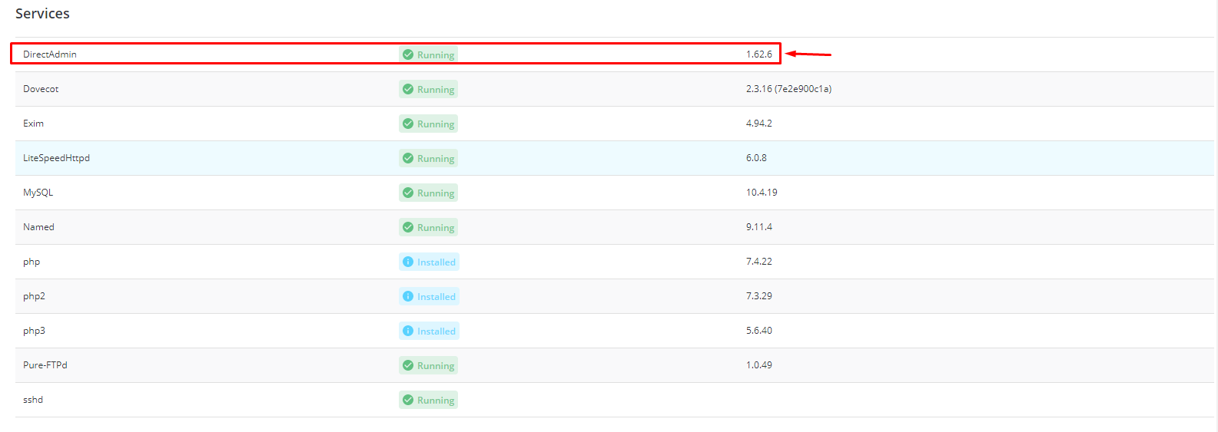Click the Installed label for php2

pyautogui.click(x=436, y=297)
